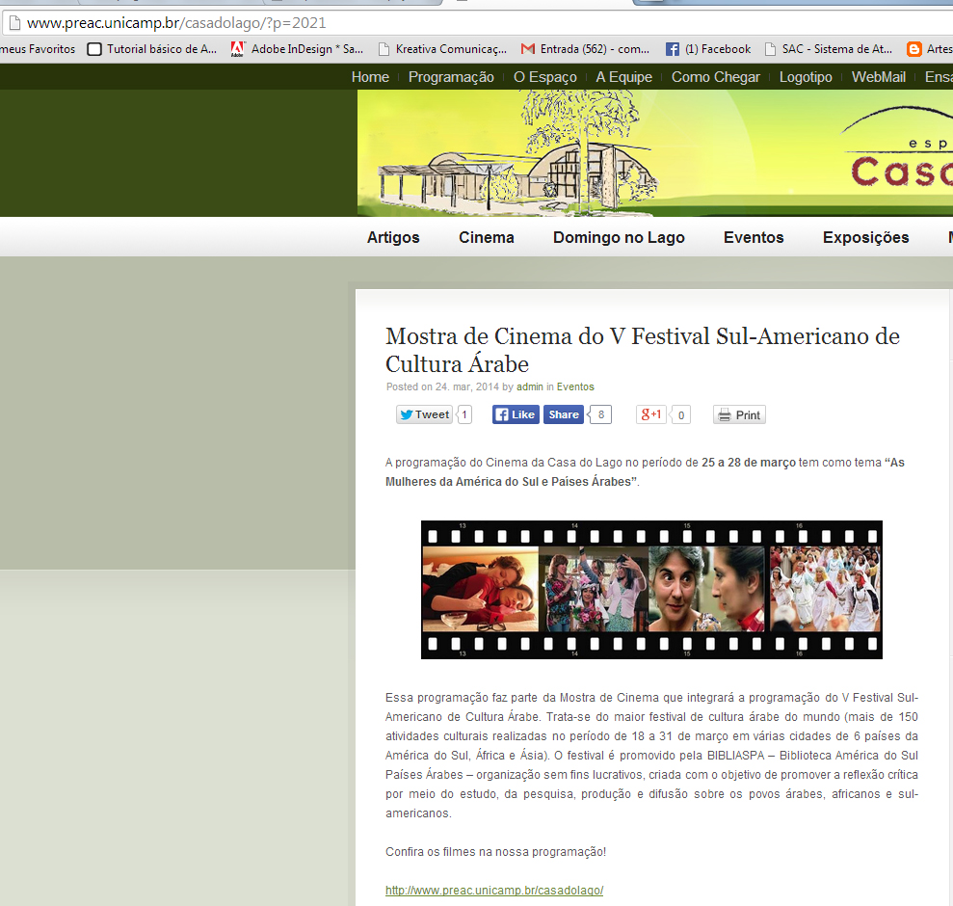Click the Google +1 count bubble 0
Image resolution: width=953 pixels, height=906 pixels.
(680, 414)
